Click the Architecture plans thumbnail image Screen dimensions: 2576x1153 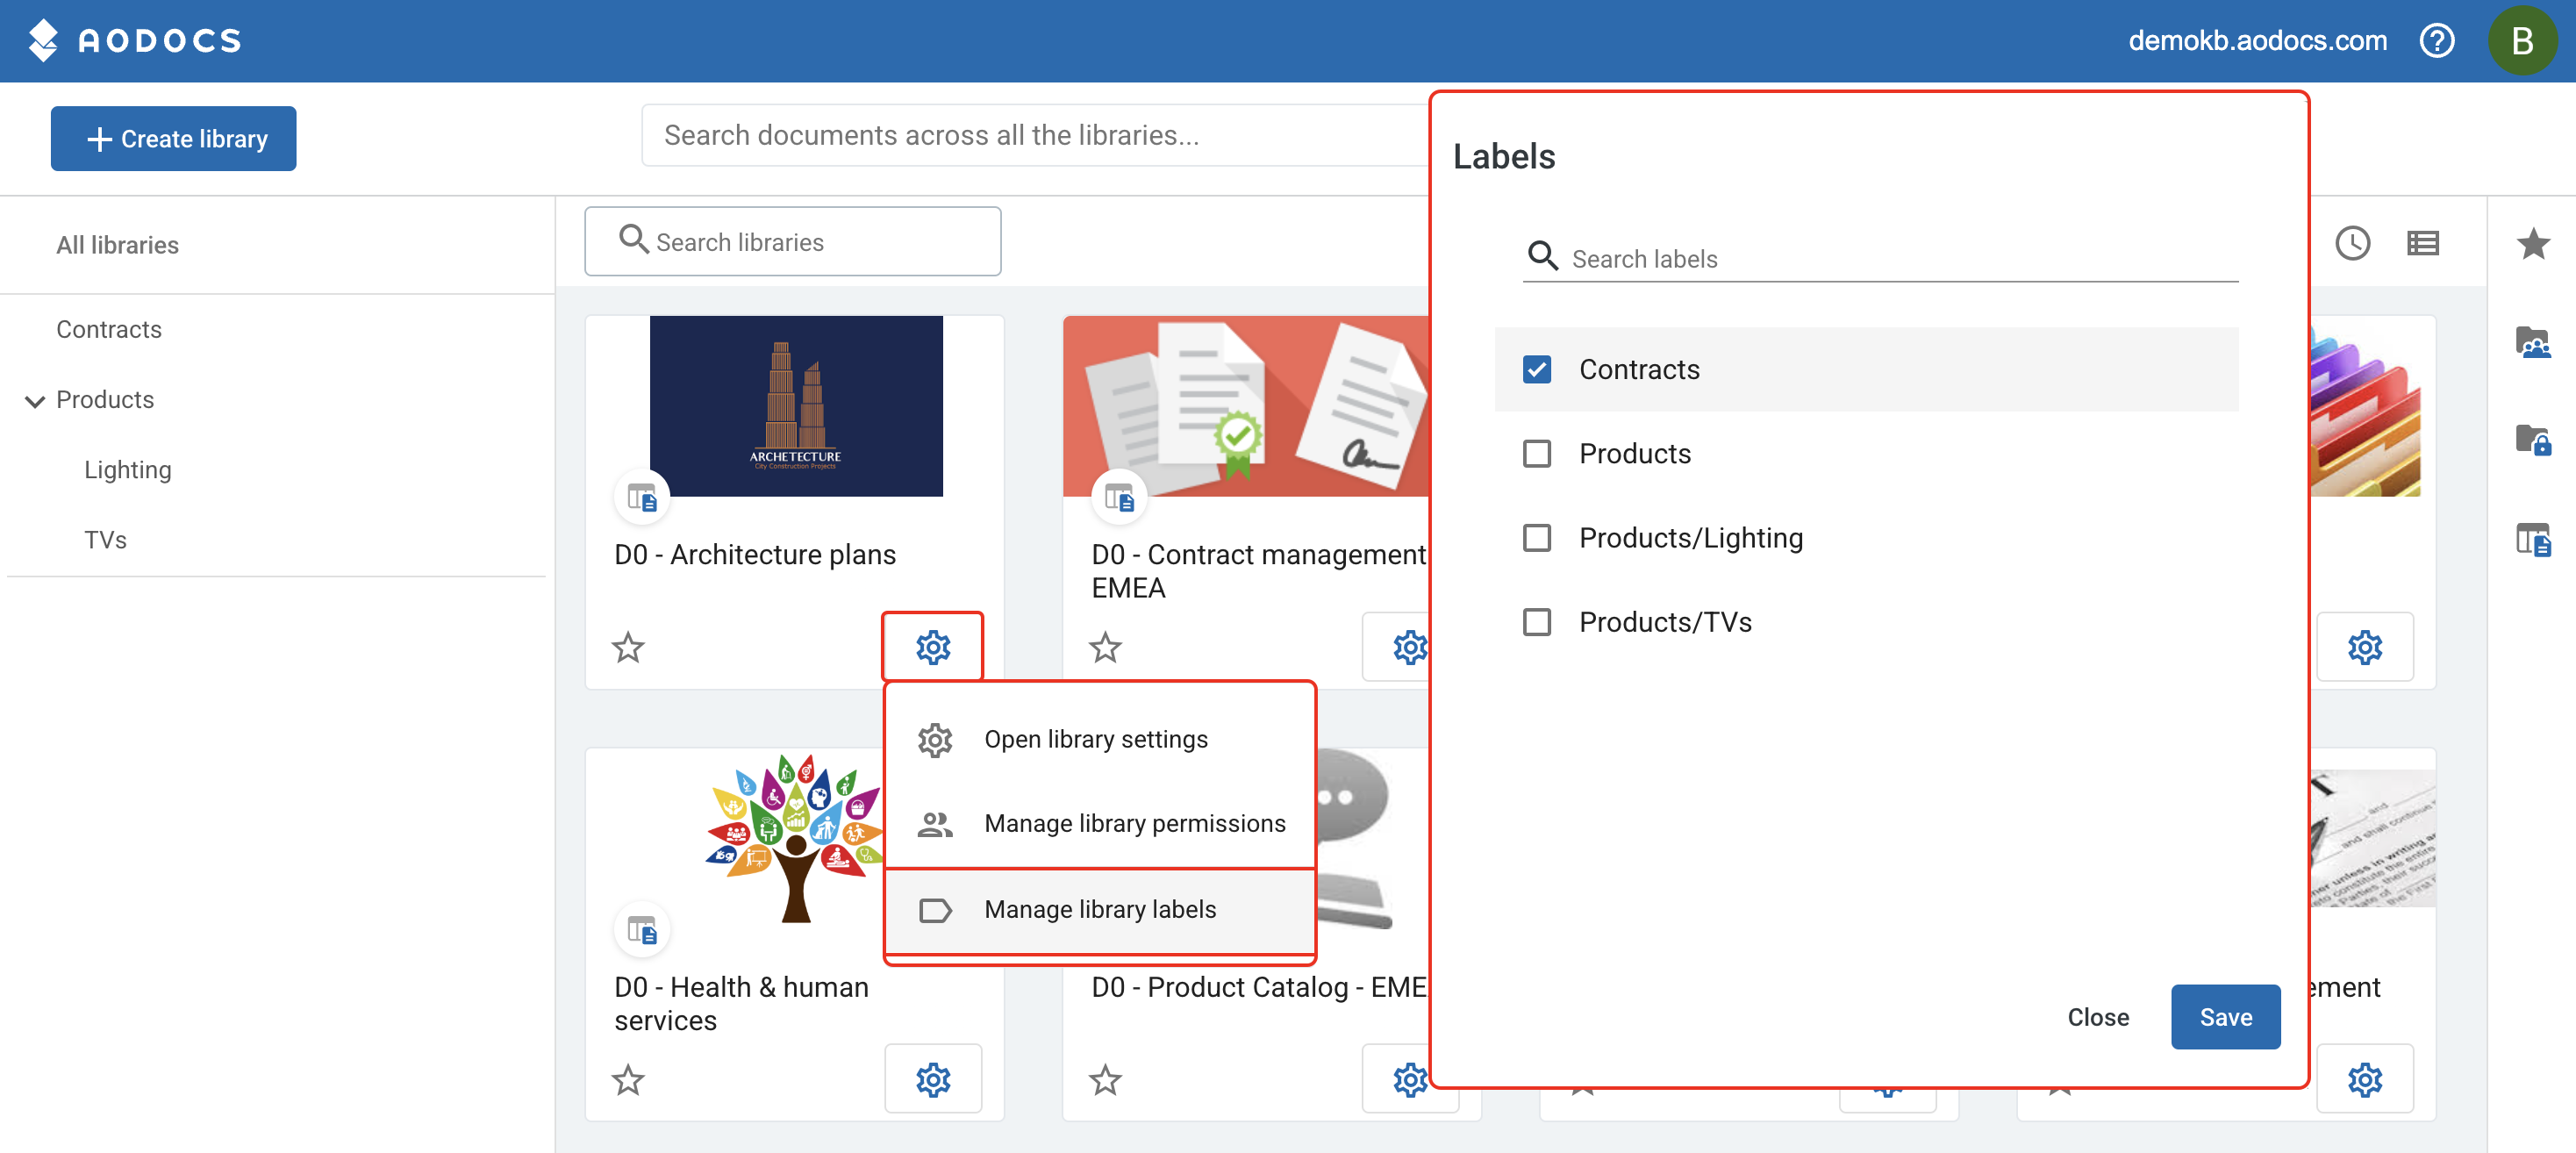click(x=795, y=406)
